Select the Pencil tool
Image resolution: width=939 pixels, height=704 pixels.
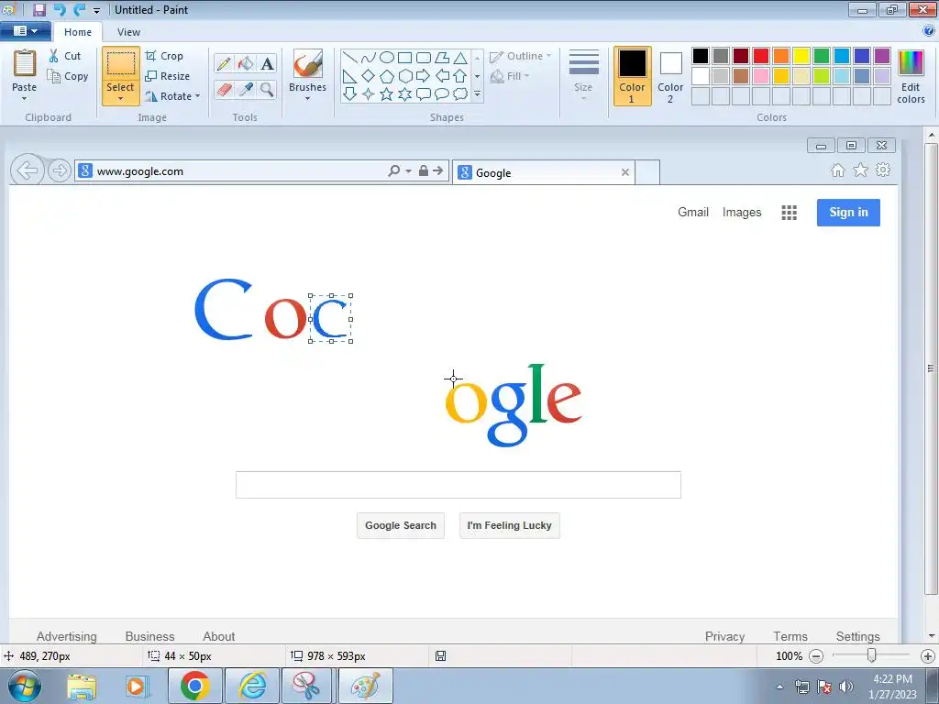point(224,63)
